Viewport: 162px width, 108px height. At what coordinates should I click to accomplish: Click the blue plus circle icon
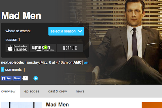pos(36,78)
